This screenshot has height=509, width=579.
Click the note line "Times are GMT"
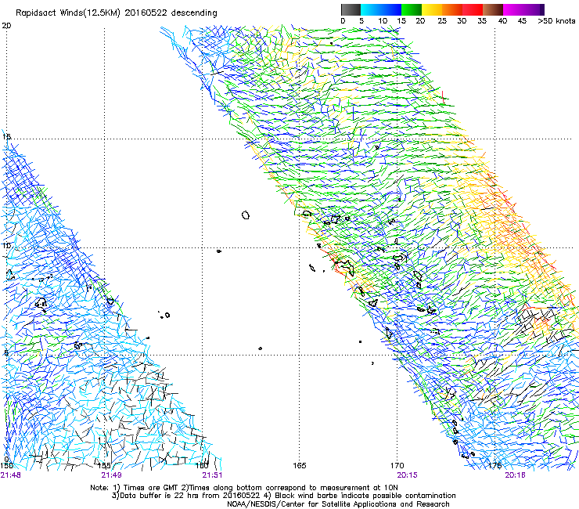(152, 488)
